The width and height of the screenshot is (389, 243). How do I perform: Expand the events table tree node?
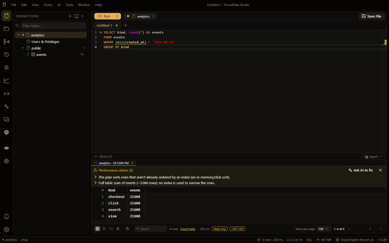[x=28, y=54]
